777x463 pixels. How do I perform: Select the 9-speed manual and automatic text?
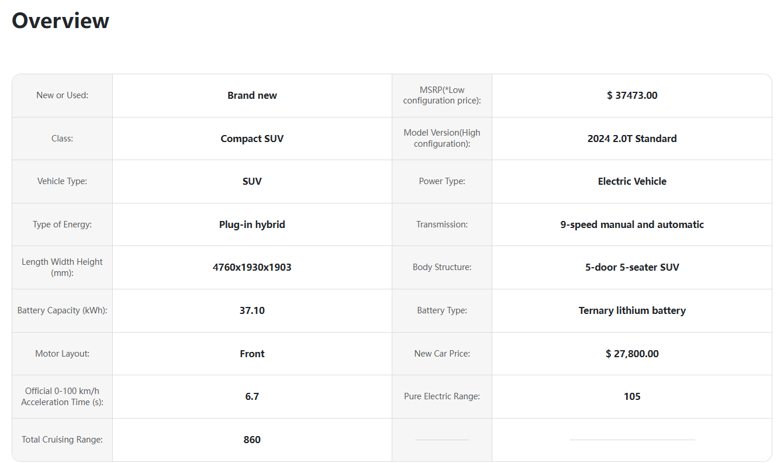[x=632, y=224]
